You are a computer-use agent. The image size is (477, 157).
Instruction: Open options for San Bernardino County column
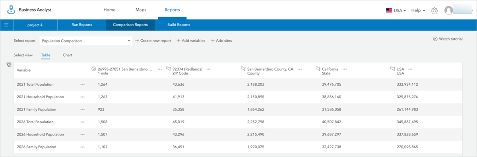[x=300, y=69]
